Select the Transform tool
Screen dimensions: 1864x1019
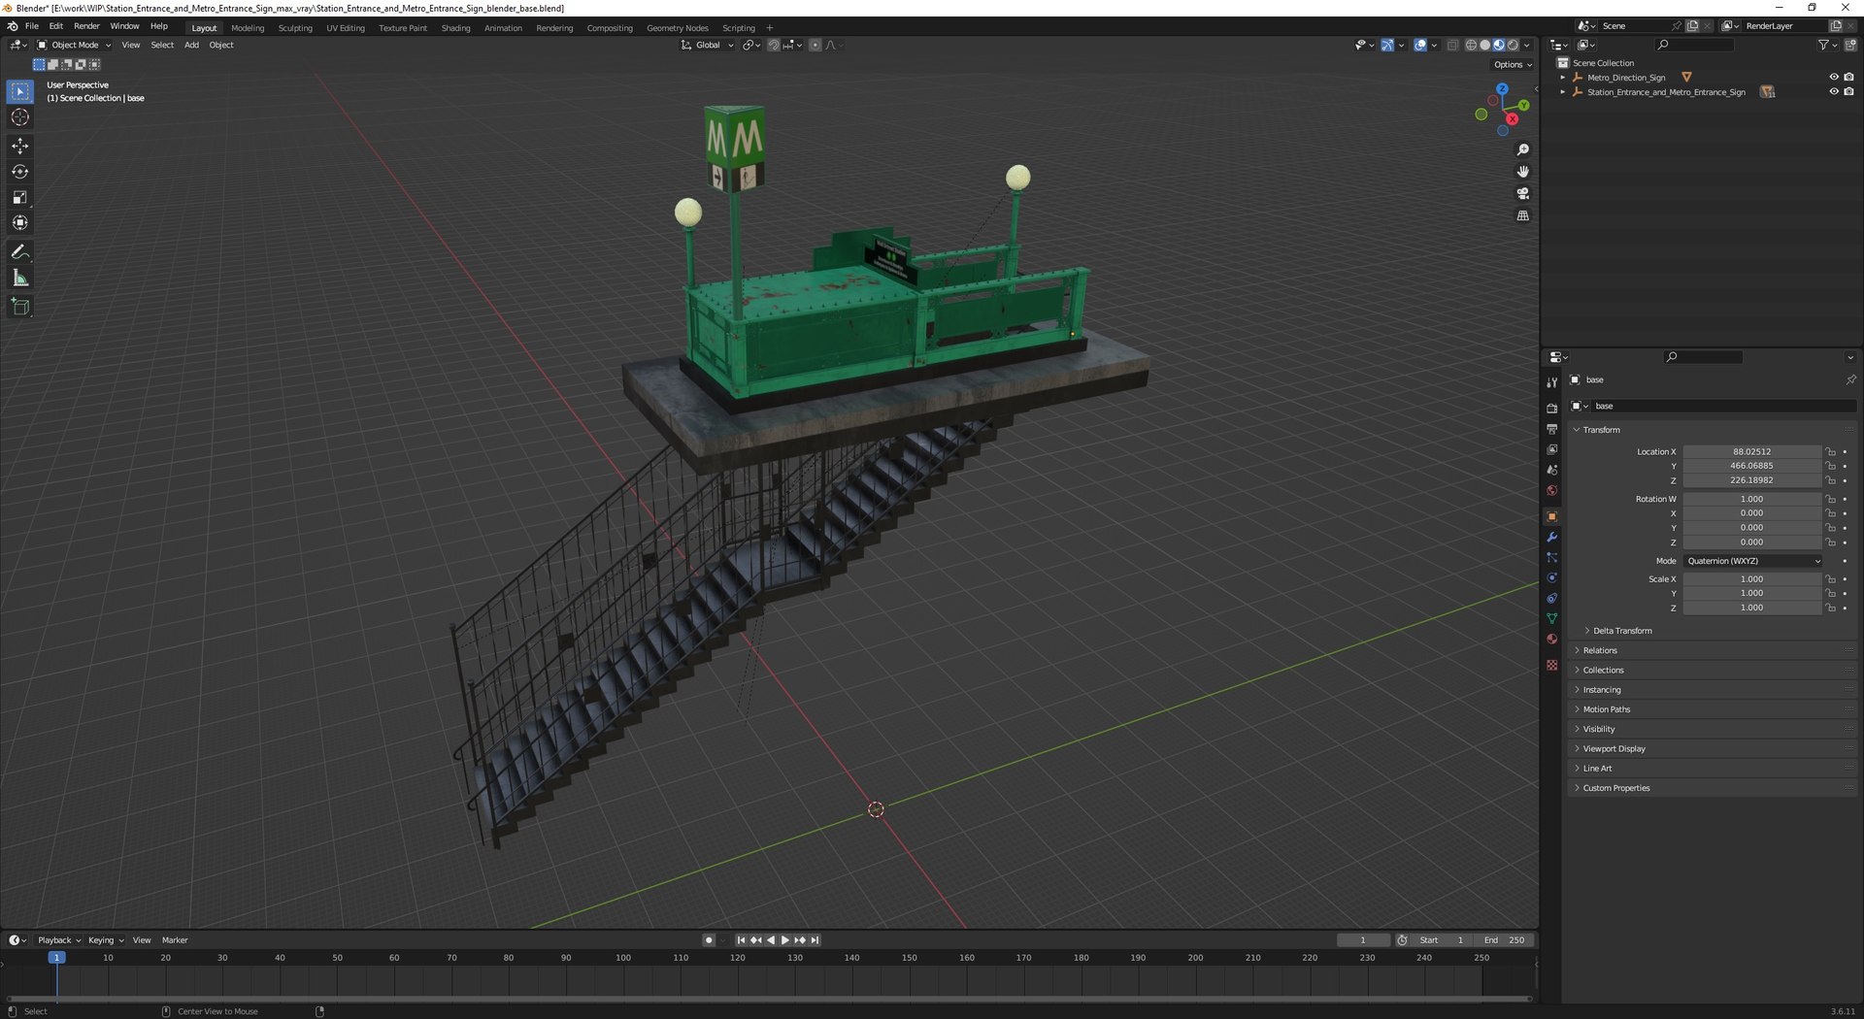click(x=20, y=223)
